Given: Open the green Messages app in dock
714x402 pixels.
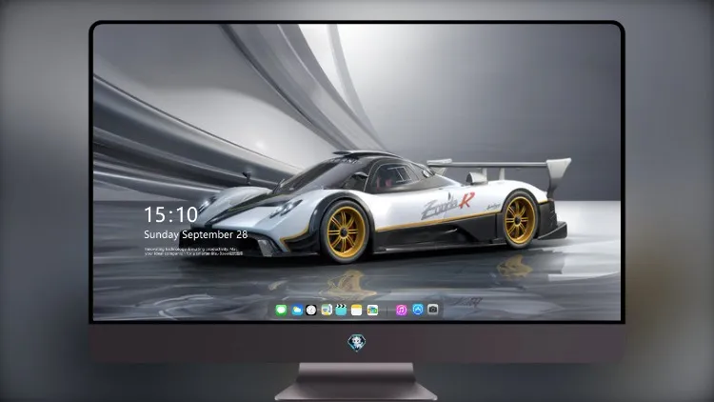Looking at the screenshot, I should (281, 311).
